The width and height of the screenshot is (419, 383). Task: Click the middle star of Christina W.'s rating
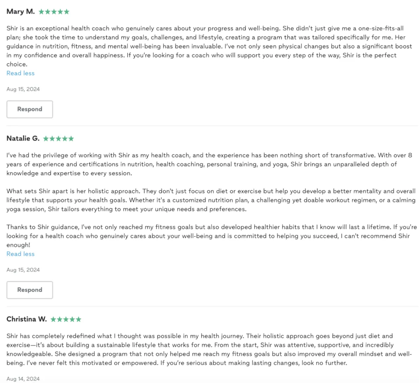click(66, 319)
